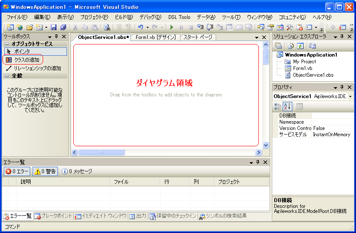The width and height of the screenshot is (356, 233).
Task: Open the Properties Window toolbar icon
Action: (271, 27)
